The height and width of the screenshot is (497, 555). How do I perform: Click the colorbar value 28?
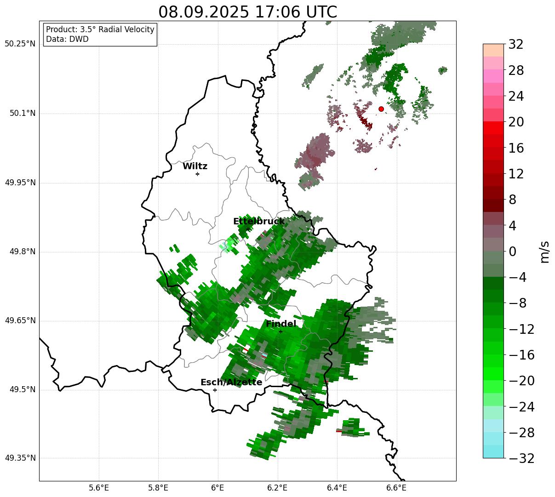coord(516,71)
